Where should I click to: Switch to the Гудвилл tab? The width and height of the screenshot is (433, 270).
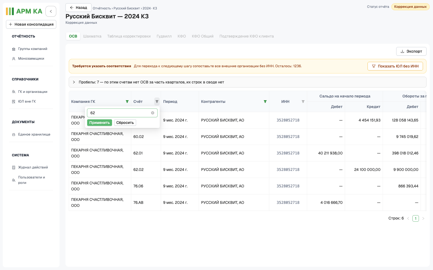click(164, 36)
